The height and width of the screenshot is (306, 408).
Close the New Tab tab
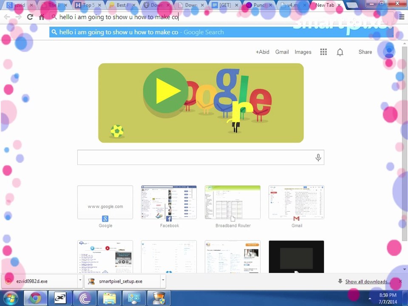click(339, 5)
